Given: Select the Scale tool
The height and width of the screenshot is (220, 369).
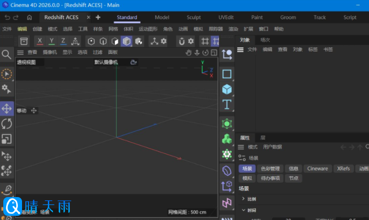Looking at the screenshot, I should [7, 139].
